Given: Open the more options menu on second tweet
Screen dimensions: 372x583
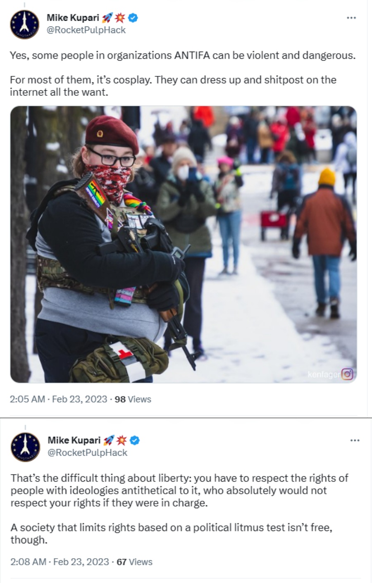Looking at the screenshot, I should (x=355, y=440).
